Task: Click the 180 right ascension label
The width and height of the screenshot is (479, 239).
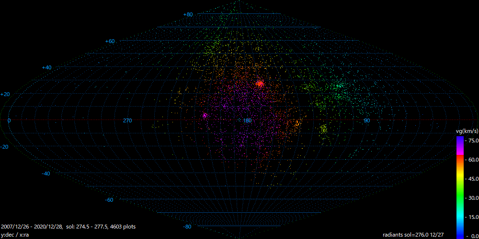Action: pyautogui.click(x=247, y=120)
